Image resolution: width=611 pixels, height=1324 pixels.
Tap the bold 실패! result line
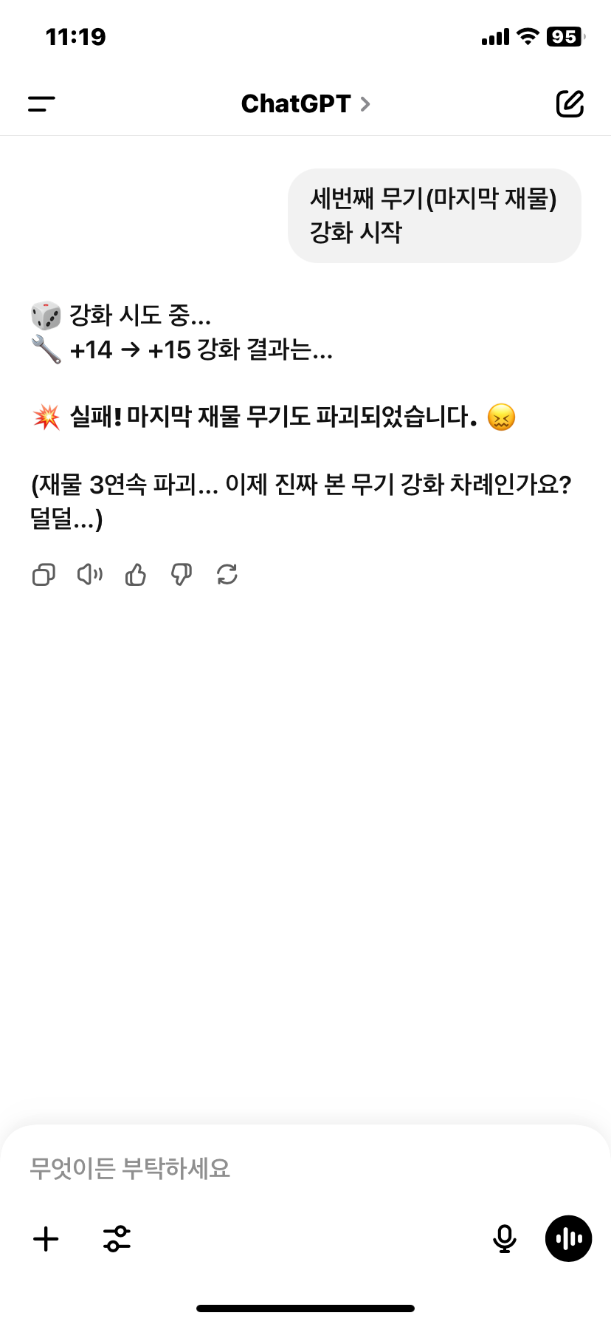(x=273, y=417)
